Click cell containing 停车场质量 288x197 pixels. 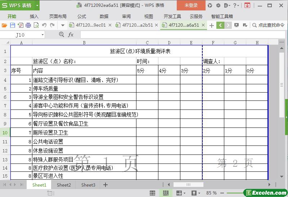pos(84,89)
